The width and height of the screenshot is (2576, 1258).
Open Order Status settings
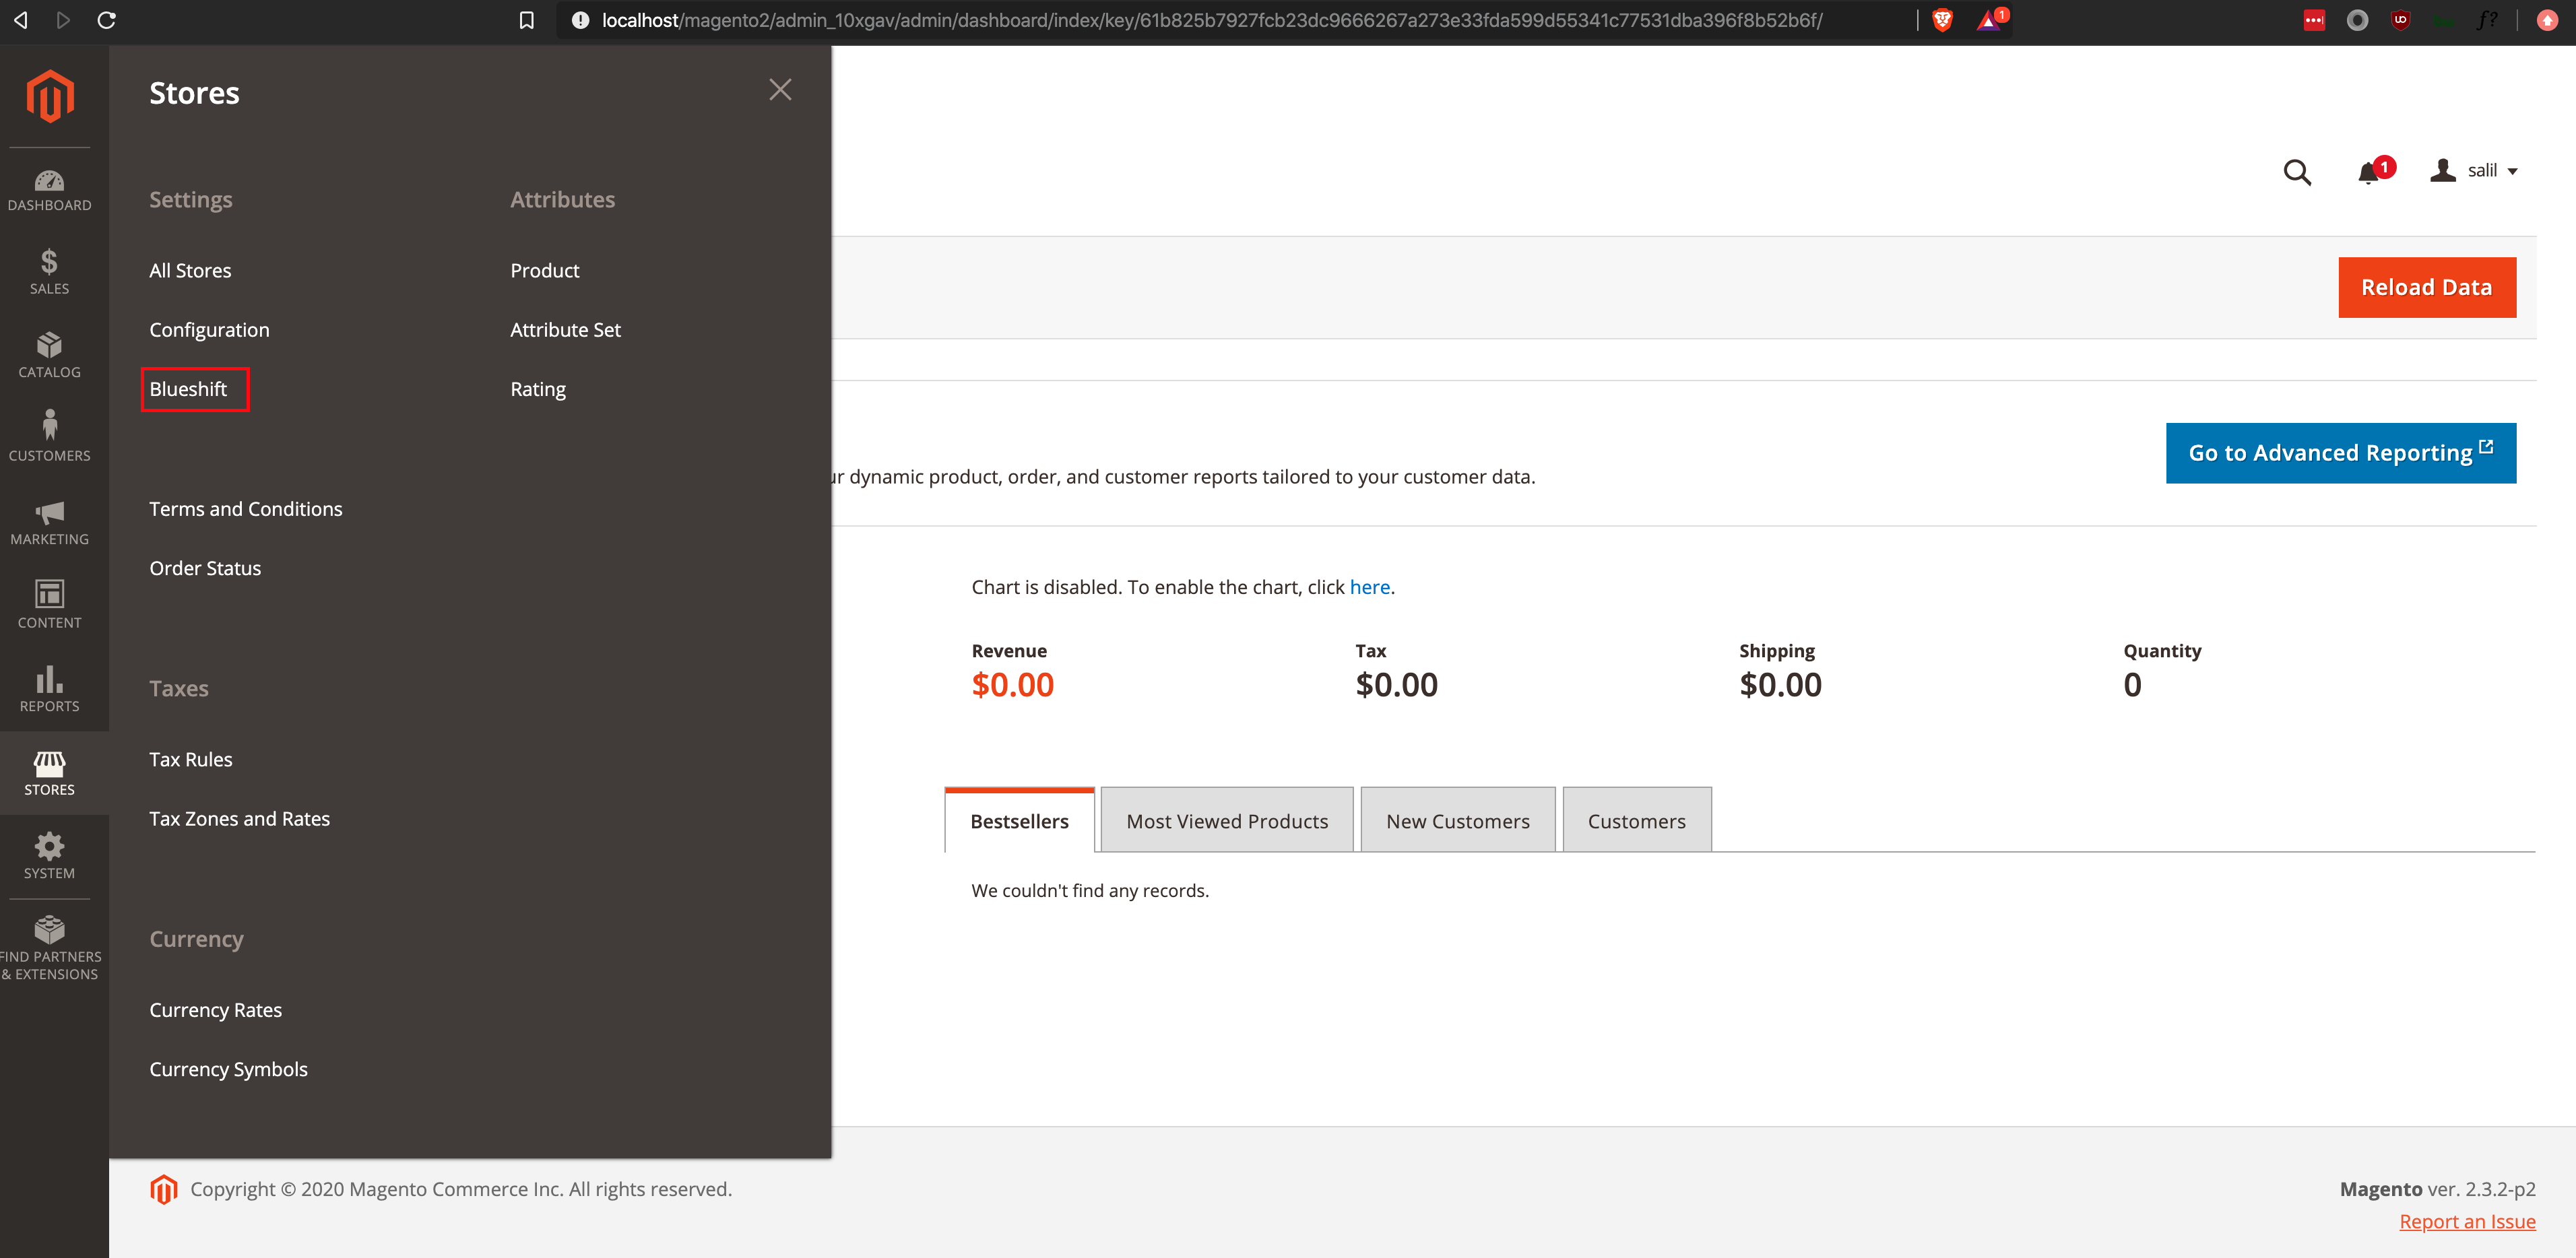click(205, 568)
